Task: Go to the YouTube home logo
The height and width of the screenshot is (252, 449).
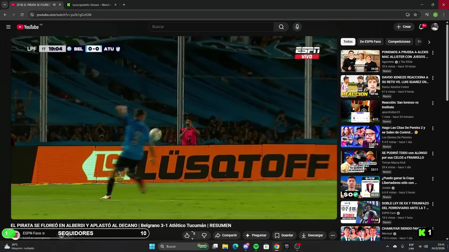Action: [28, 27]
